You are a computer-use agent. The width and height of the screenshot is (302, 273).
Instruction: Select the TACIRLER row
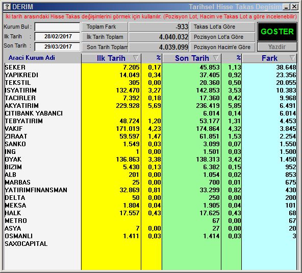[x=150, y=98]
